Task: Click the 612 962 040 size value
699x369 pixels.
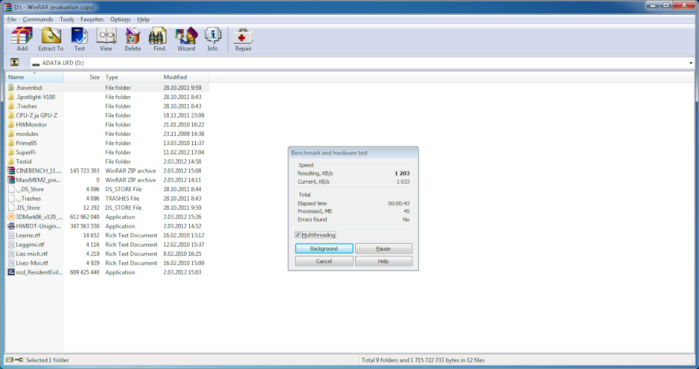Action: (x=84, y=217)
